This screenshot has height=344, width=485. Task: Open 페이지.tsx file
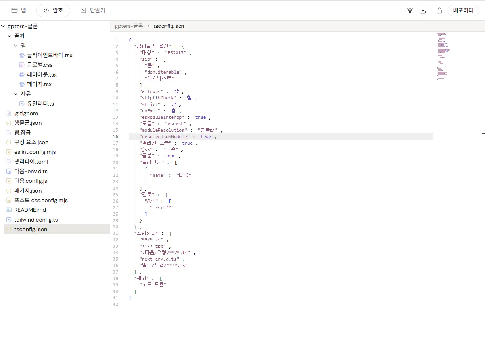(x=39, y=84)
